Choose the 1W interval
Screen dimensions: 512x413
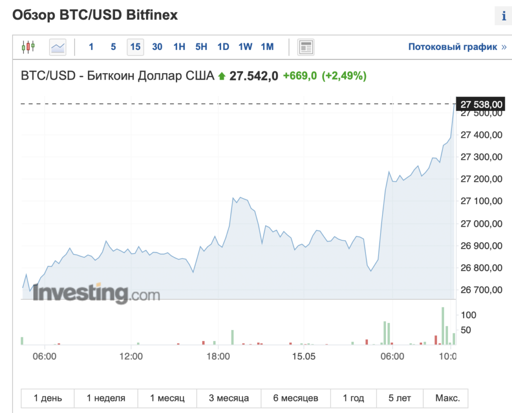pos(245,47)
